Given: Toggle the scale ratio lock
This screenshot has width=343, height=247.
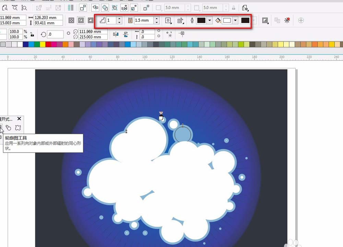Looking at the screenshot, I should (x=32, y=34).
